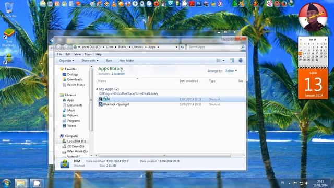Click Public in the address breadcrumb
The width and height of the screenshot is (334, 188).
(x=123, y=47)
